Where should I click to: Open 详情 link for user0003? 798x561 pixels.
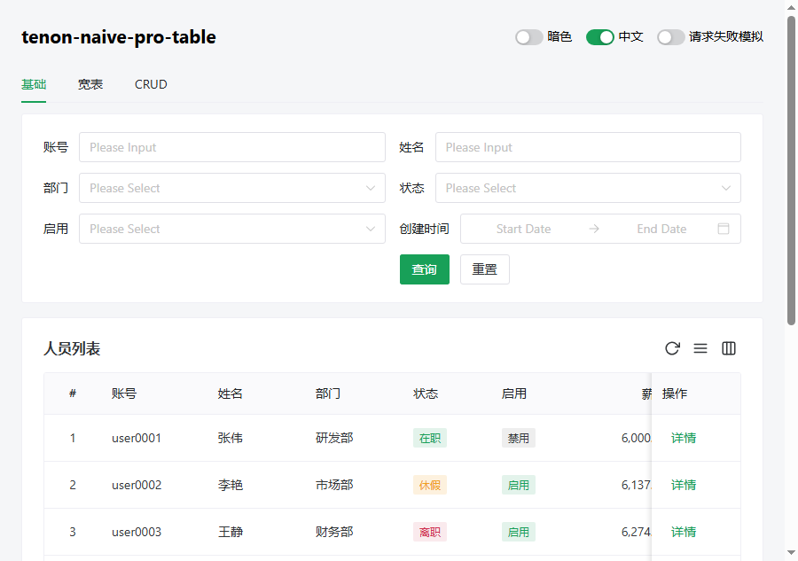[684, 532]
